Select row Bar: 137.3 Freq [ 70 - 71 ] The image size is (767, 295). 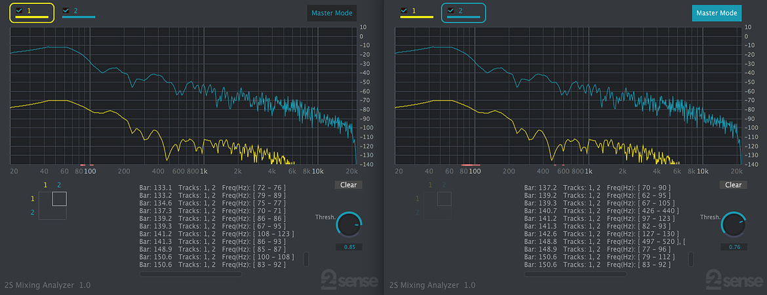(x=212, y=211)
